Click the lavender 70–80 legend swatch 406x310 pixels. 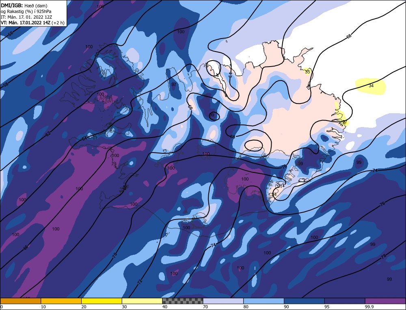[x=223, y=301]
